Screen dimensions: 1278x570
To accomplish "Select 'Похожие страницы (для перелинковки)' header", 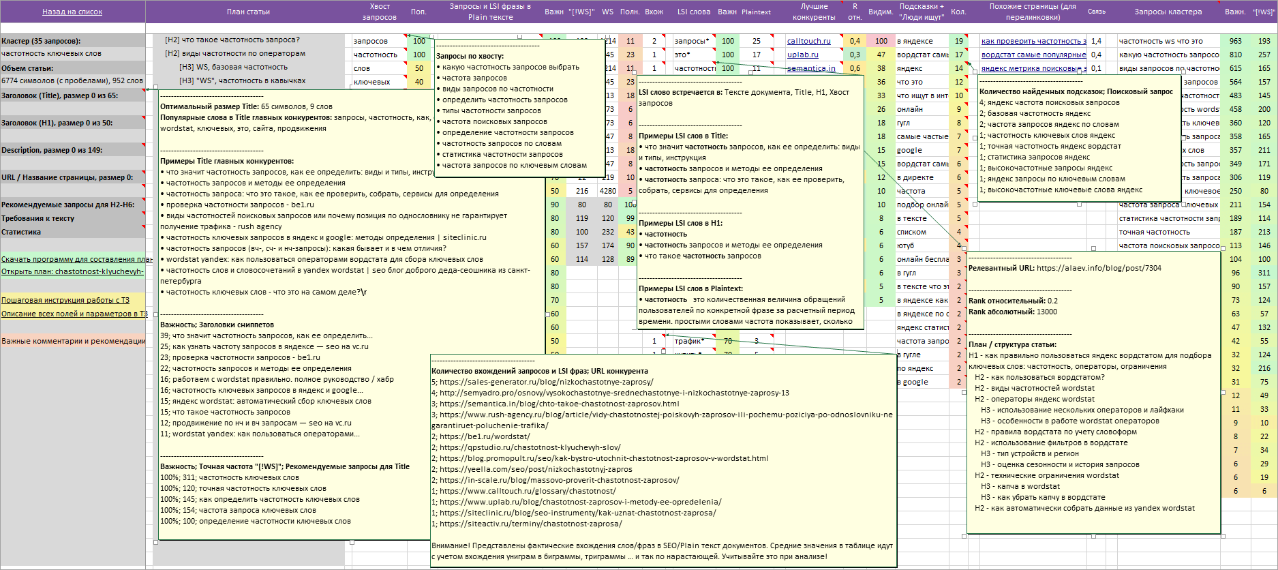I will [1033, 12].
